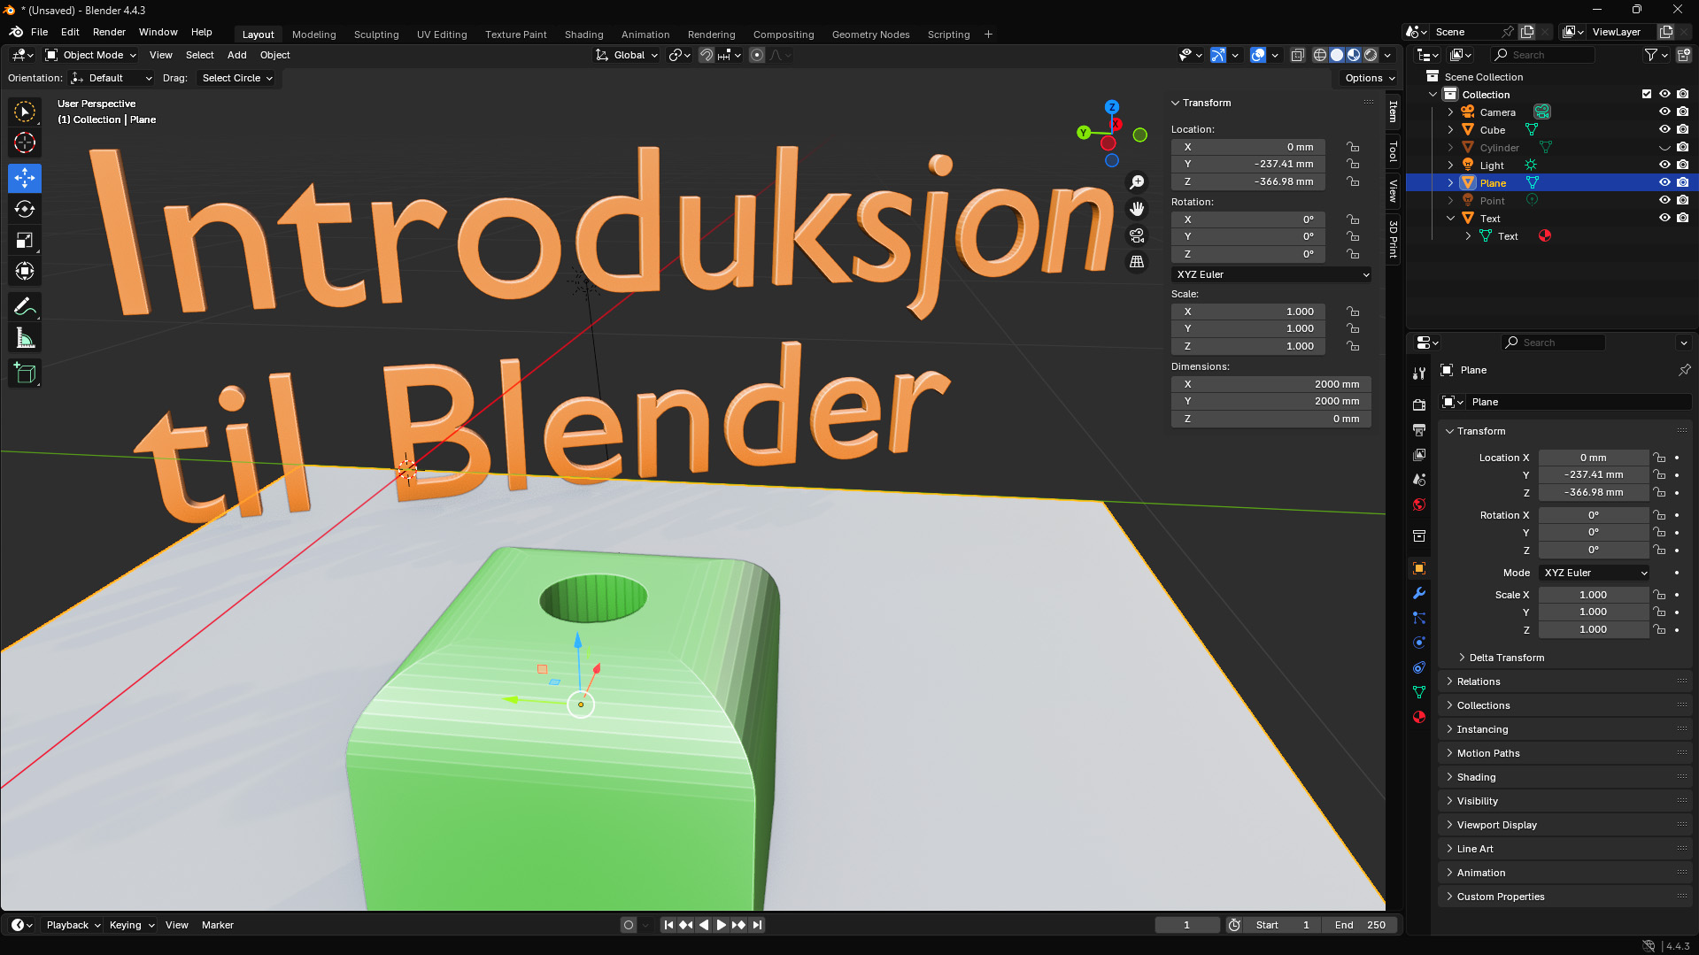
Task: Show the Cylinder in viewport
Action: pos(1664,147)
